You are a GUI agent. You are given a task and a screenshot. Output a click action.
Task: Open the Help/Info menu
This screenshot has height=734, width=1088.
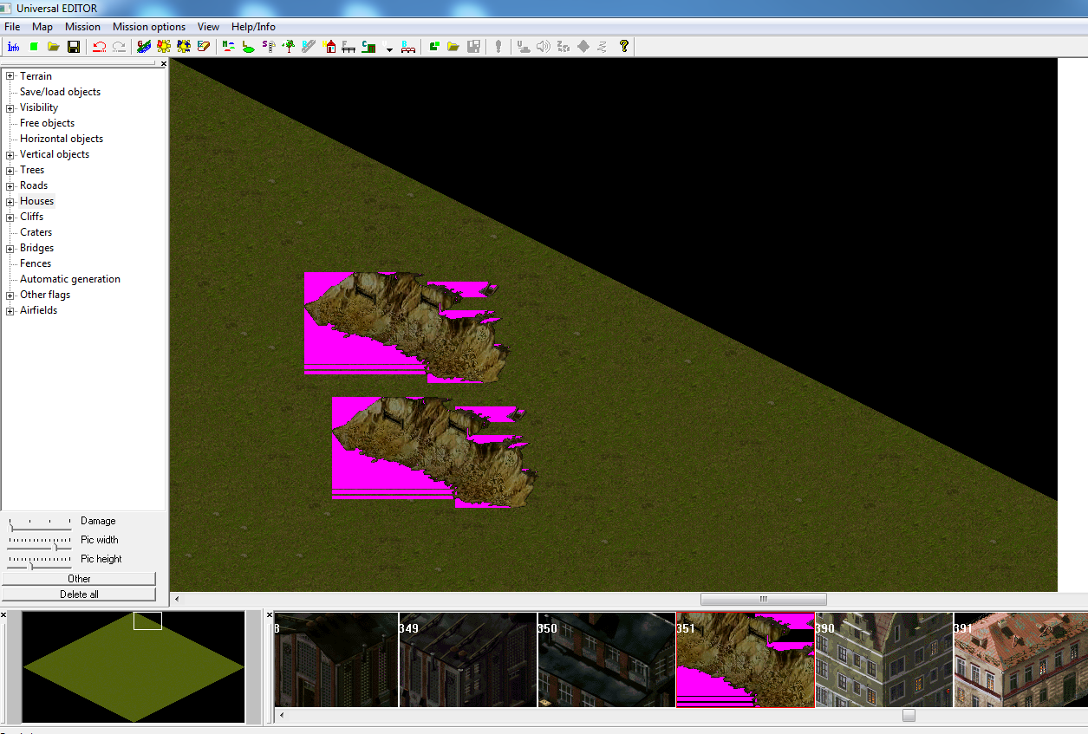[x=253, y=27]
